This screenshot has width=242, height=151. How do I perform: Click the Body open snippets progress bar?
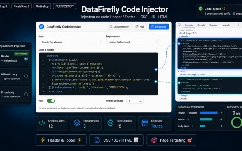point(203,126)
